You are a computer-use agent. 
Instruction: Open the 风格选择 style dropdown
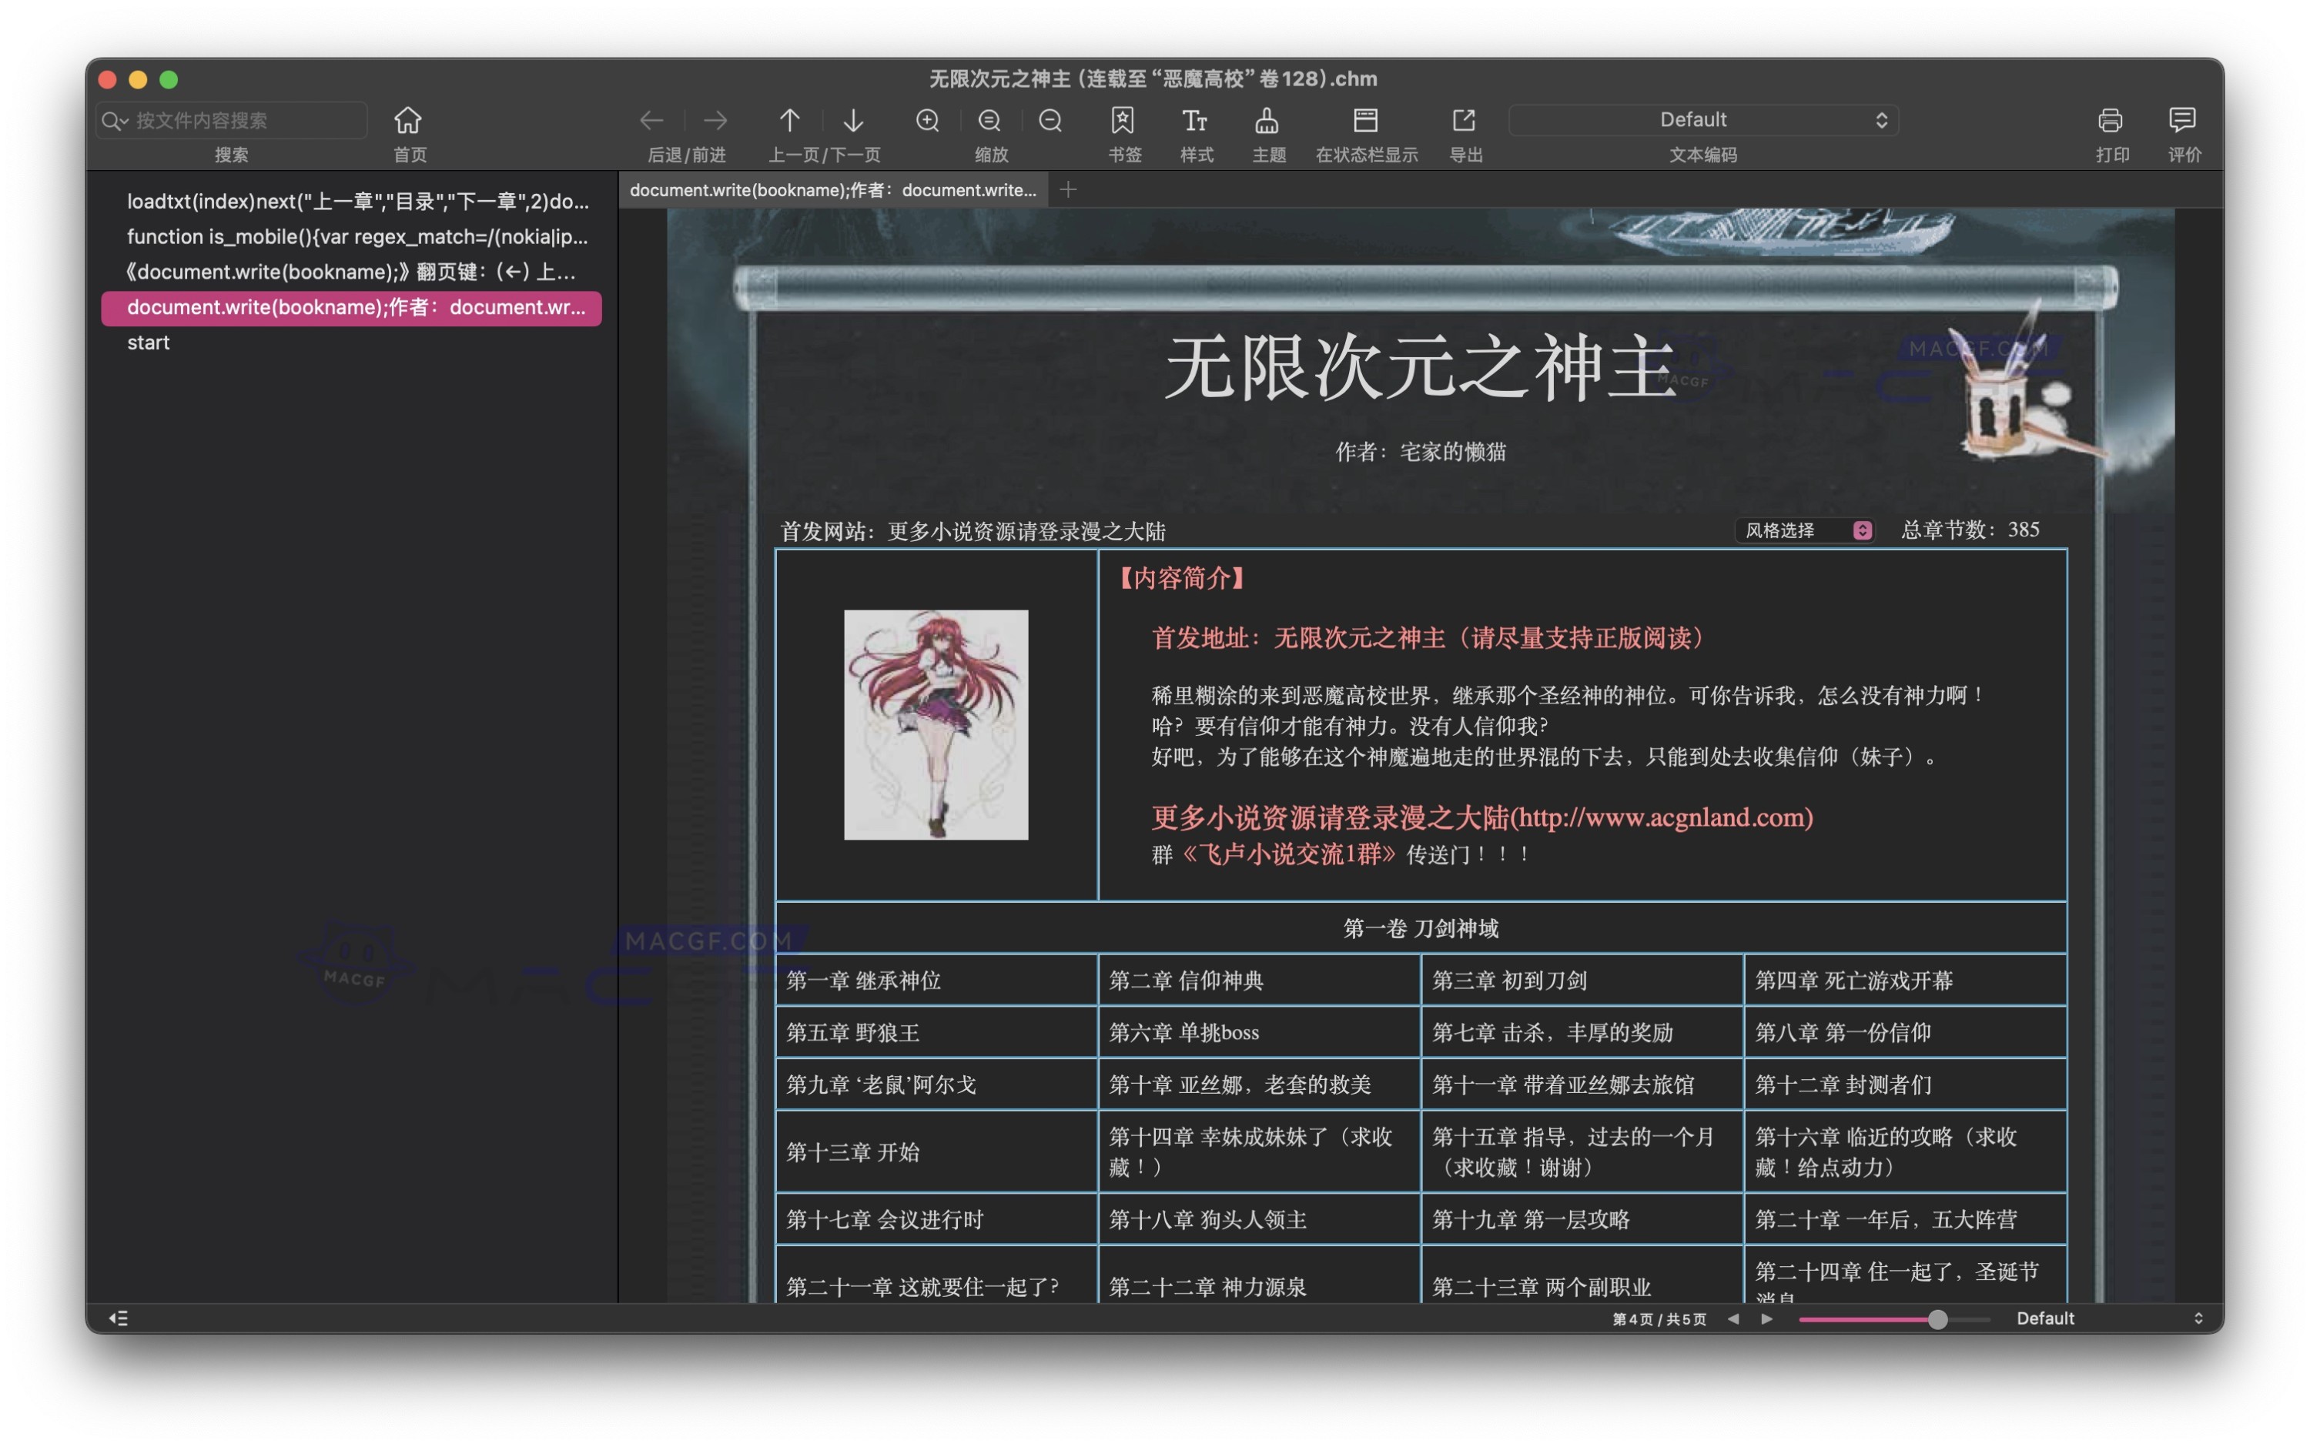click(x=1803, y=530)
